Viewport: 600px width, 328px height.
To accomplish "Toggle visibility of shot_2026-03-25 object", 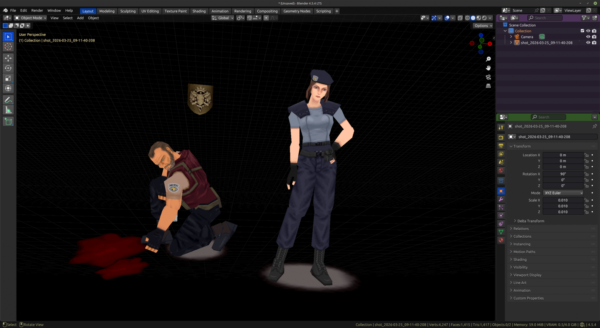I will coord(588,43).
